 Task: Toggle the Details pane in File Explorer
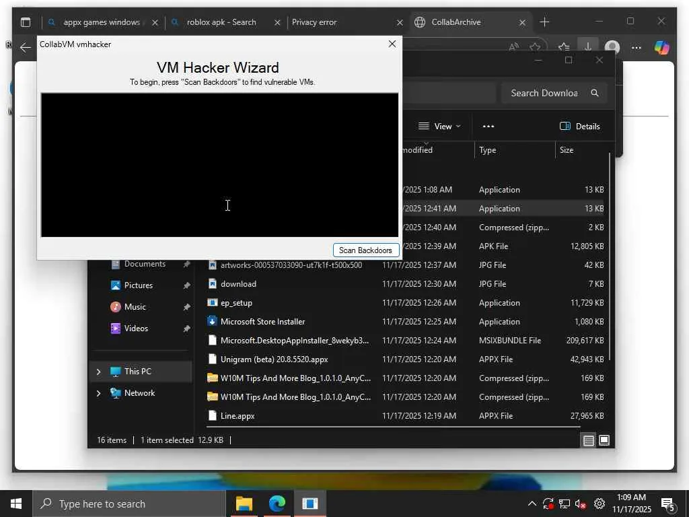pos(579,126)
